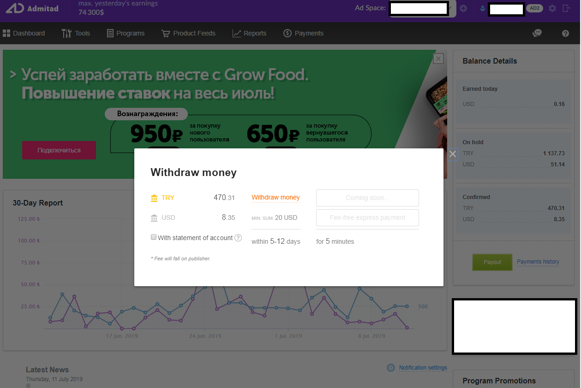
Task: Open Notification settings link
Action: [x=423, y=368]
